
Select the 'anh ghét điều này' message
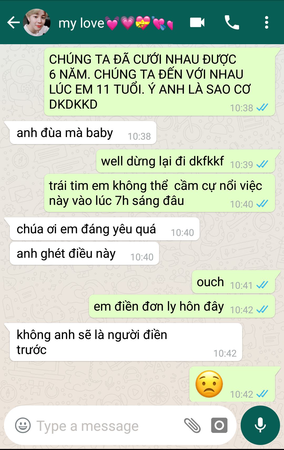(x=84, y=254)
